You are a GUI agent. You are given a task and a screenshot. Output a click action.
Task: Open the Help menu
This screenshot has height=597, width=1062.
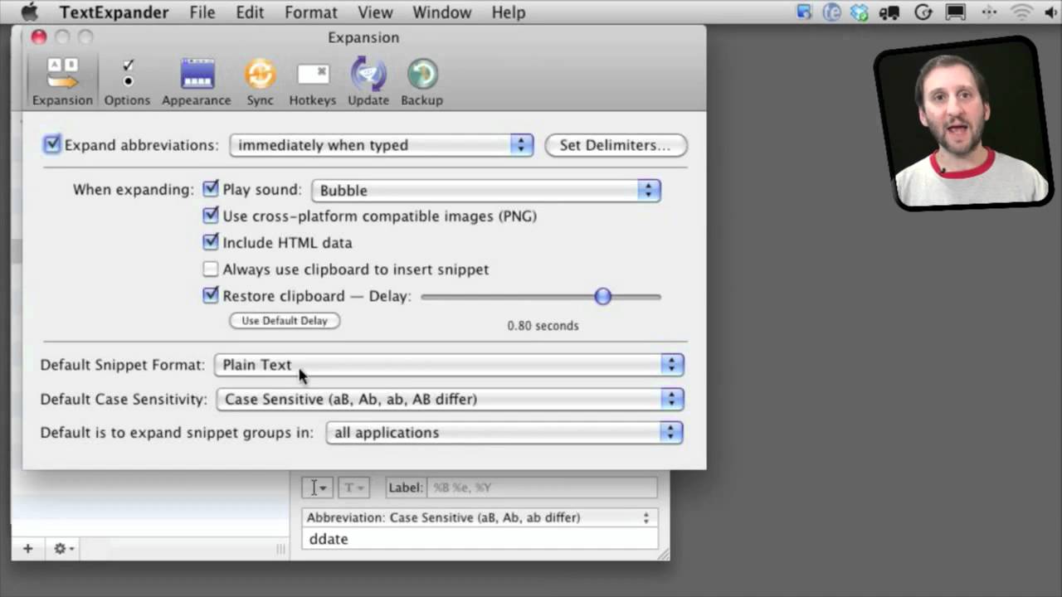(x=509, y=12)
